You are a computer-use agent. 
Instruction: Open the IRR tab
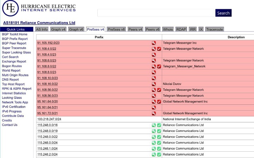pyautogui.click(x=193, y=29)
